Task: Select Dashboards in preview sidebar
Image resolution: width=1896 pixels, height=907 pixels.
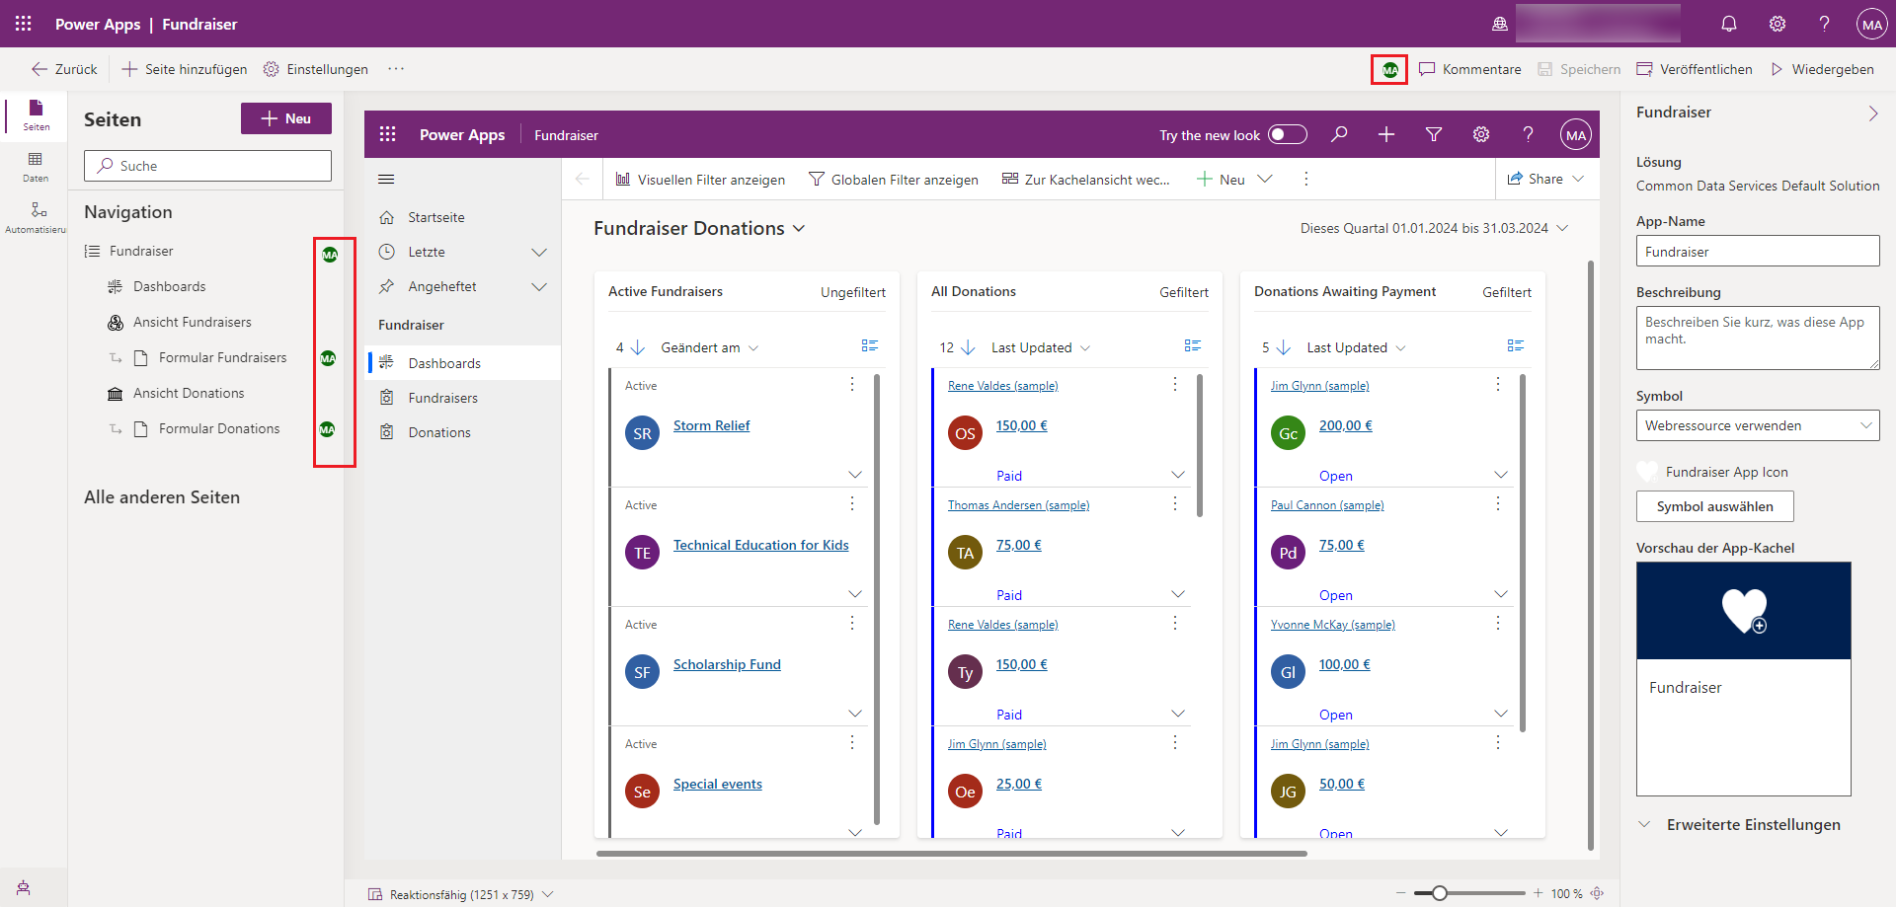Action: (x=464, y=363)
